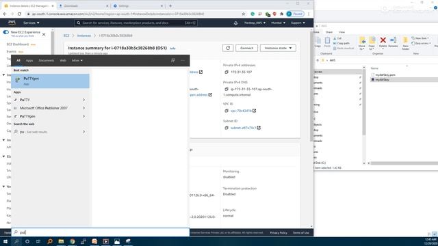Click Connect button for instance
438x246 pixels.
point(246,48)
